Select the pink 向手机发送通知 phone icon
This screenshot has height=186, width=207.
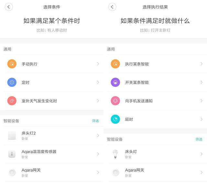[115, 101]
